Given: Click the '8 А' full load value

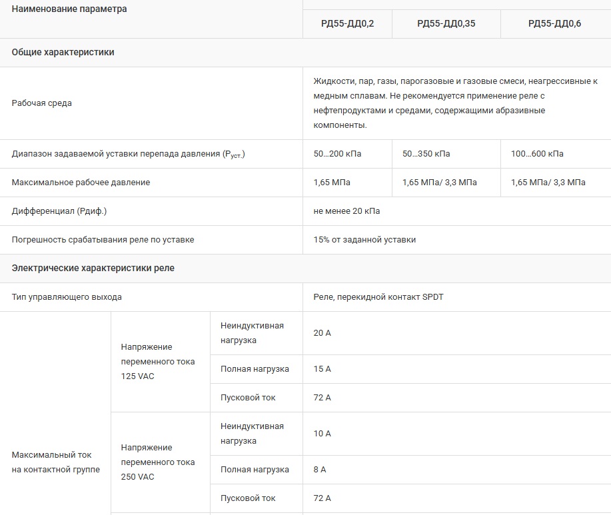Looking at the screenshot, I should 320,470.
